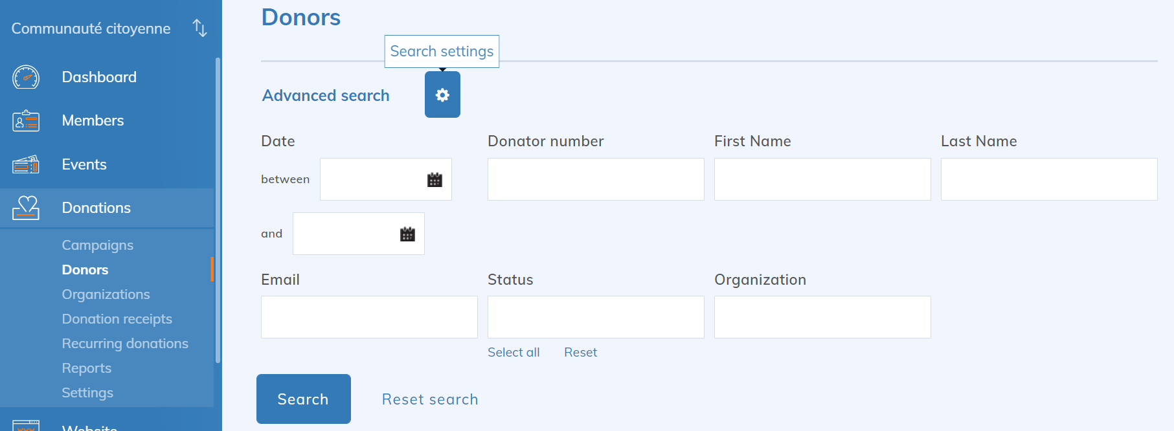
Task: Click the Members ID card icon
Action: [x=26, y=121]
